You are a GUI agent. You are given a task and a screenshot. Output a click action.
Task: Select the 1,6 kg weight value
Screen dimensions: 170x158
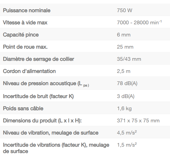click(124, 108)
